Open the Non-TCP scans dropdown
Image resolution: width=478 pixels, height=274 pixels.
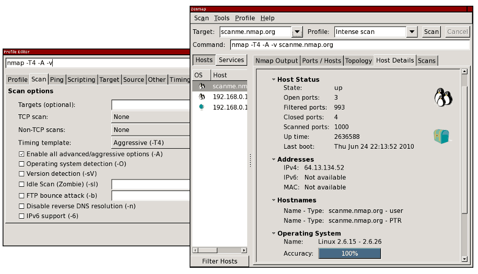[x=150, y=129]
